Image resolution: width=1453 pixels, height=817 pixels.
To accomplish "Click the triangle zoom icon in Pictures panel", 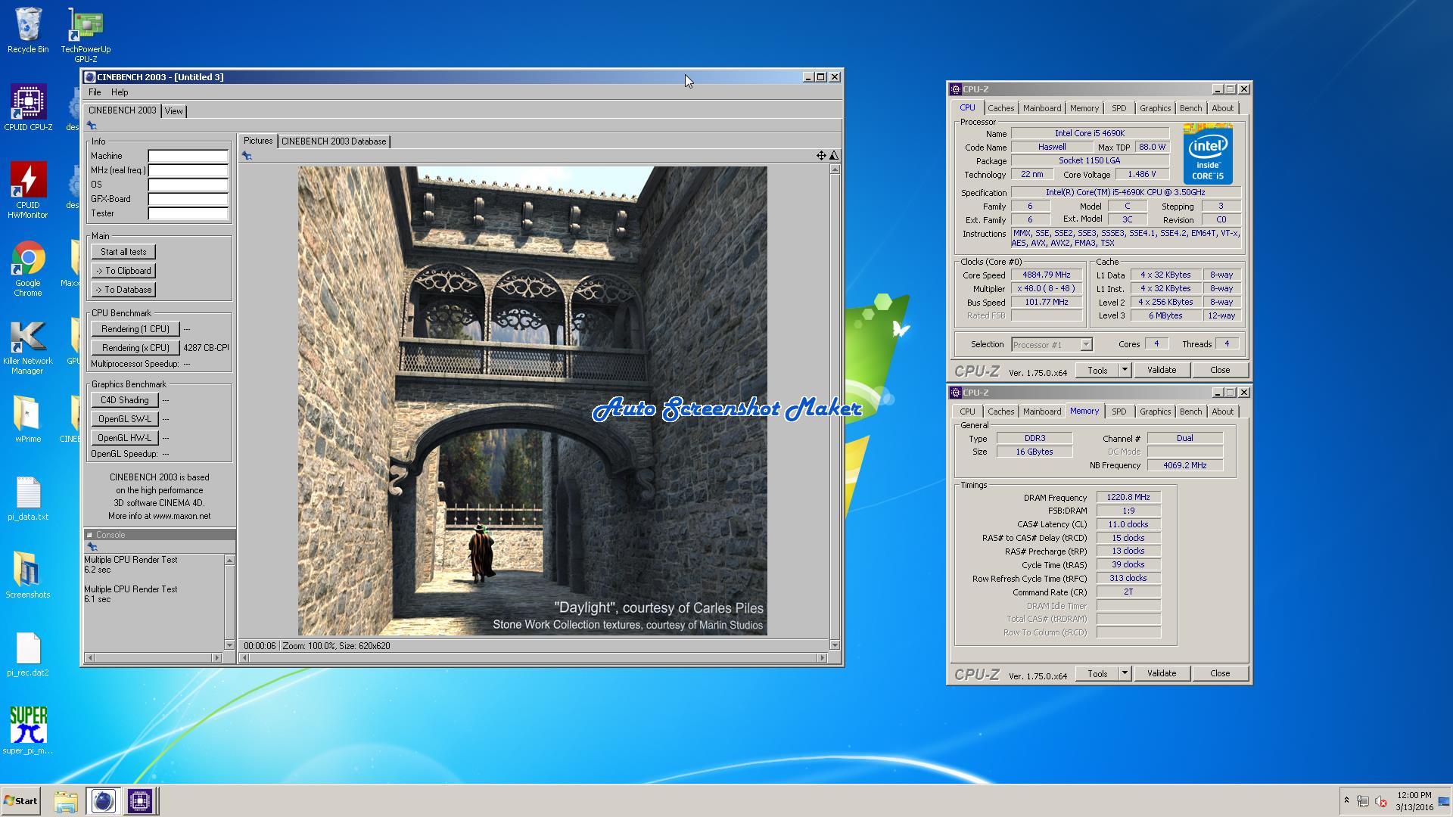I will (x=834, y=155).
